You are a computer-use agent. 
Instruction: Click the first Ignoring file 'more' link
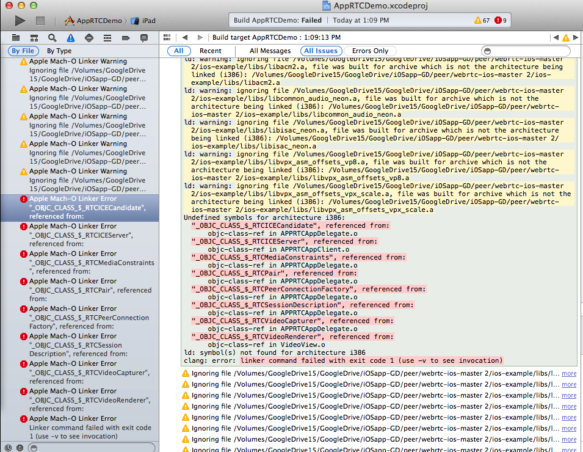click(569, 373)
